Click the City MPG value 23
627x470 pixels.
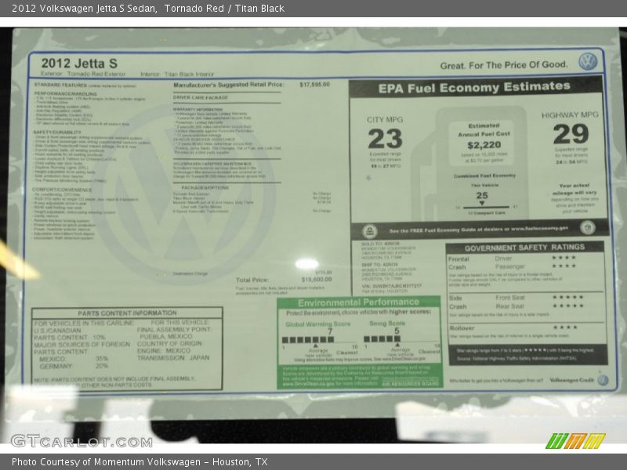[x=385, y=139]
